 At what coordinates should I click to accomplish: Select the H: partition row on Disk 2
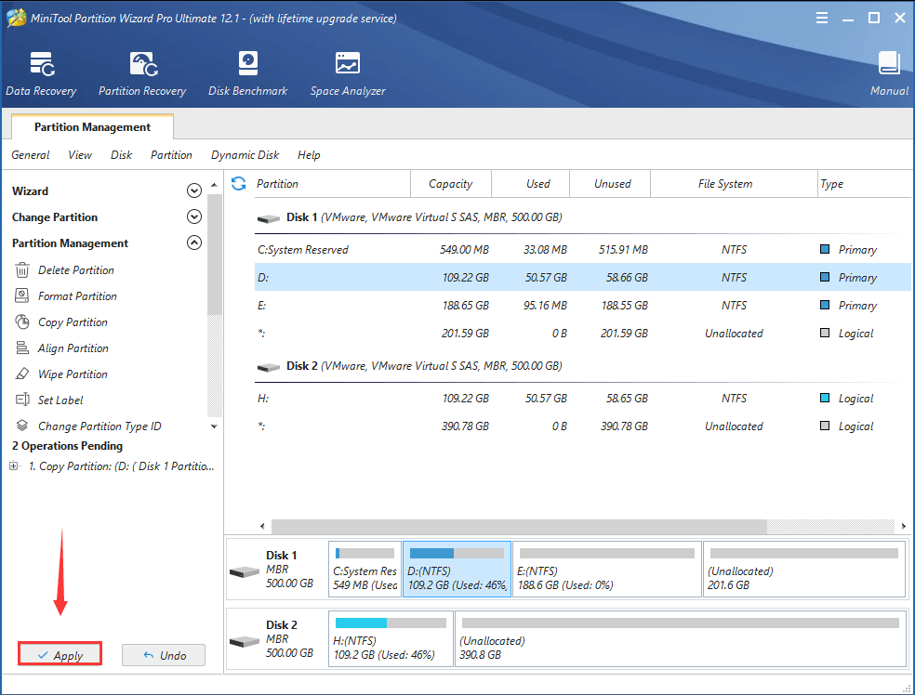(x=582, y=399)
